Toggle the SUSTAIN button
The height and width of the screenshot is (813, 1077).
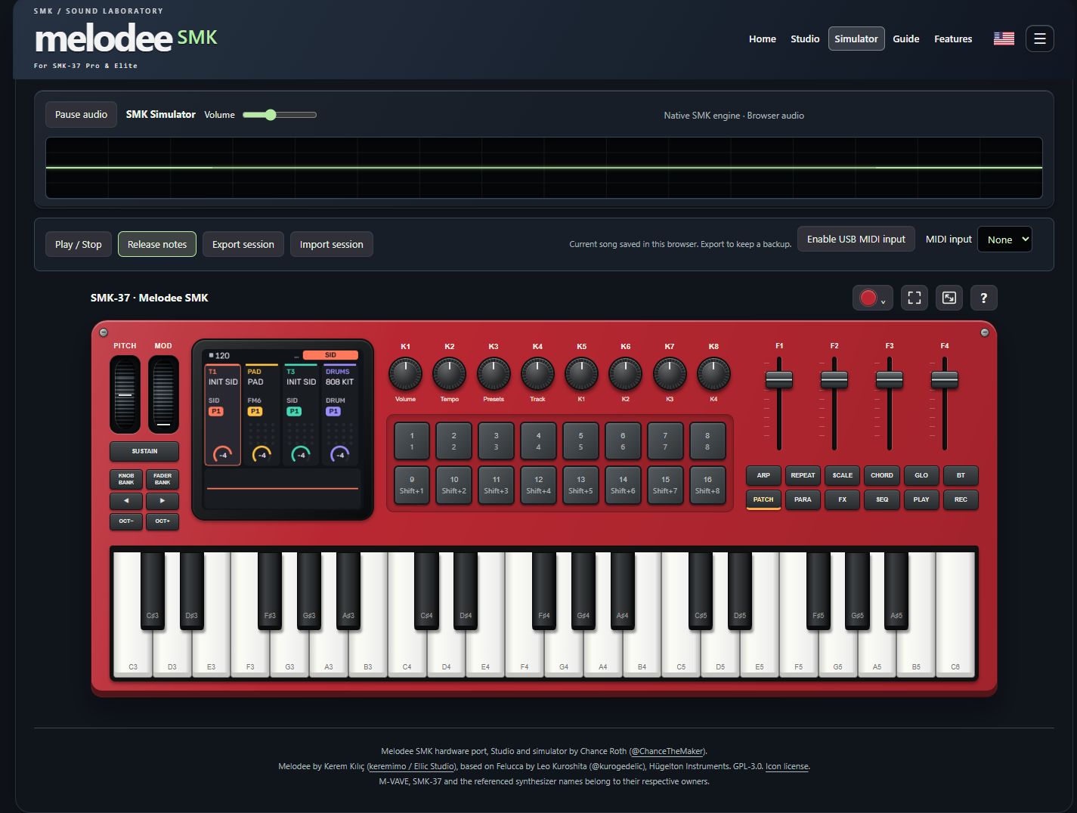pos(144,451)
